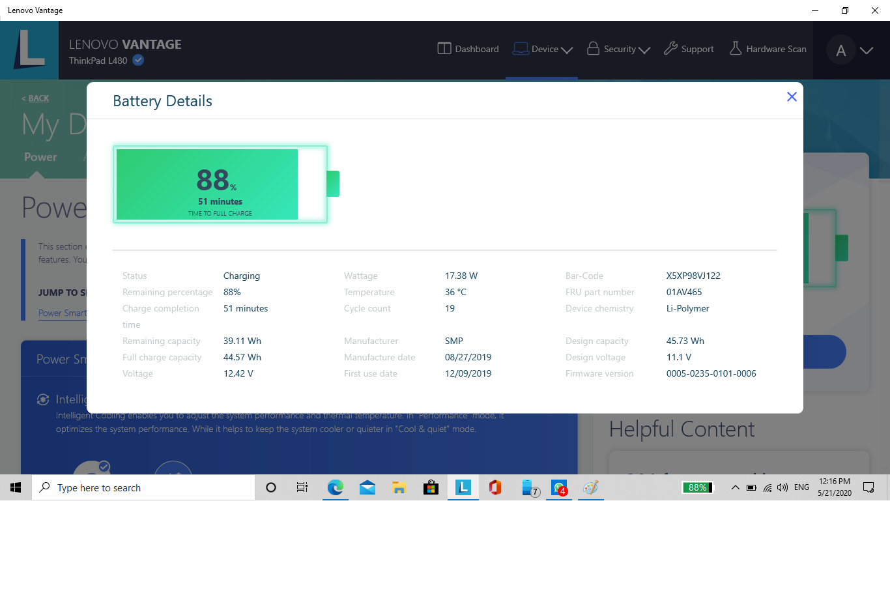The width and height of the screenshot is (890, 591).
Task: Click the Device chemistry value Li-Polymer
Action: pos(687,308)
